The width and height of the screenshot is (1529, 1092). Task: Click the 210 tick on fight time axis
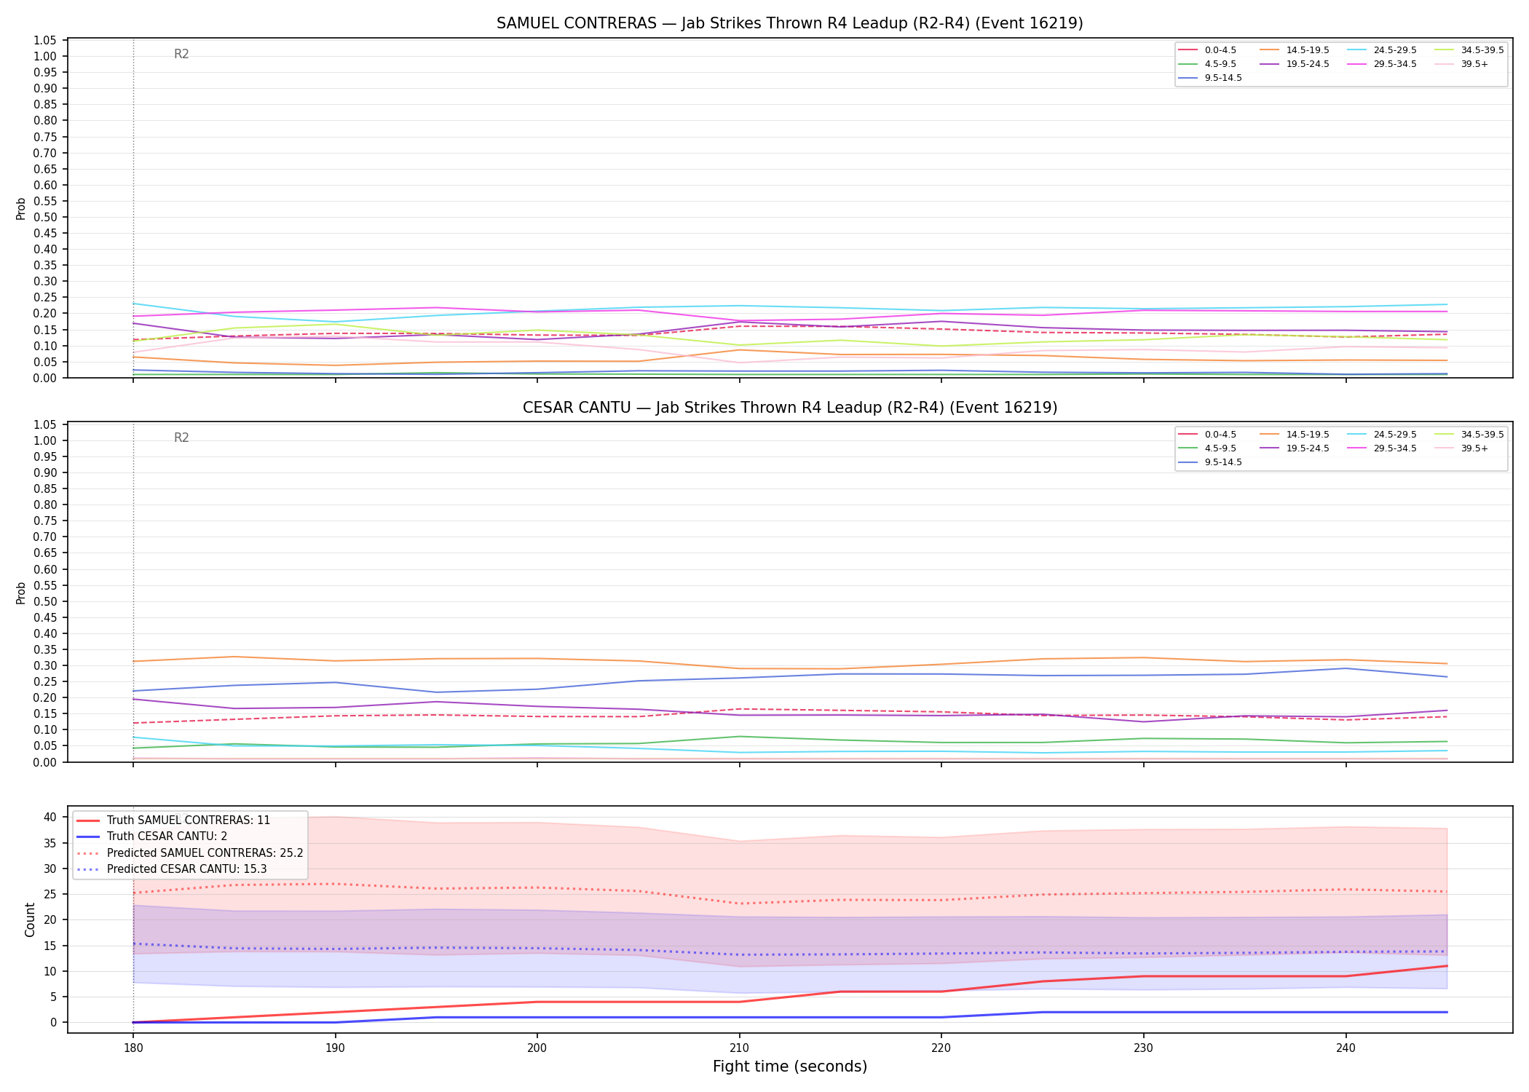(x=739, y=1048)
